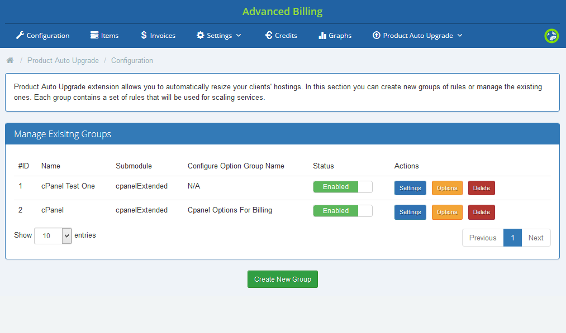
Task: Click the Actions column header
Action: 406,166
